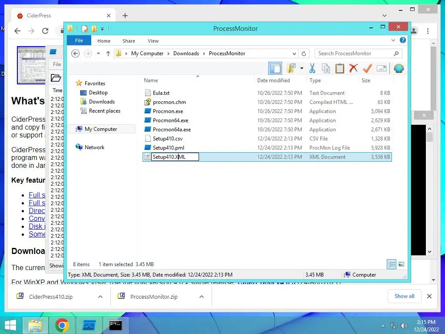Expand CiderPress410.zip download options chevron

coord(100,297)
